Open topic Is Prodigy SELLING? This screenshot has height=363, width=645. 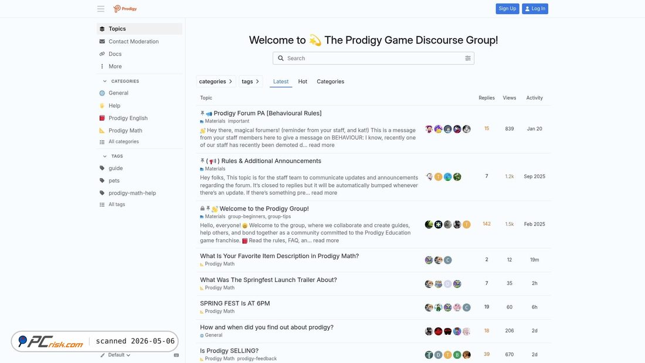pyautogui.click(x=229, y=351)
